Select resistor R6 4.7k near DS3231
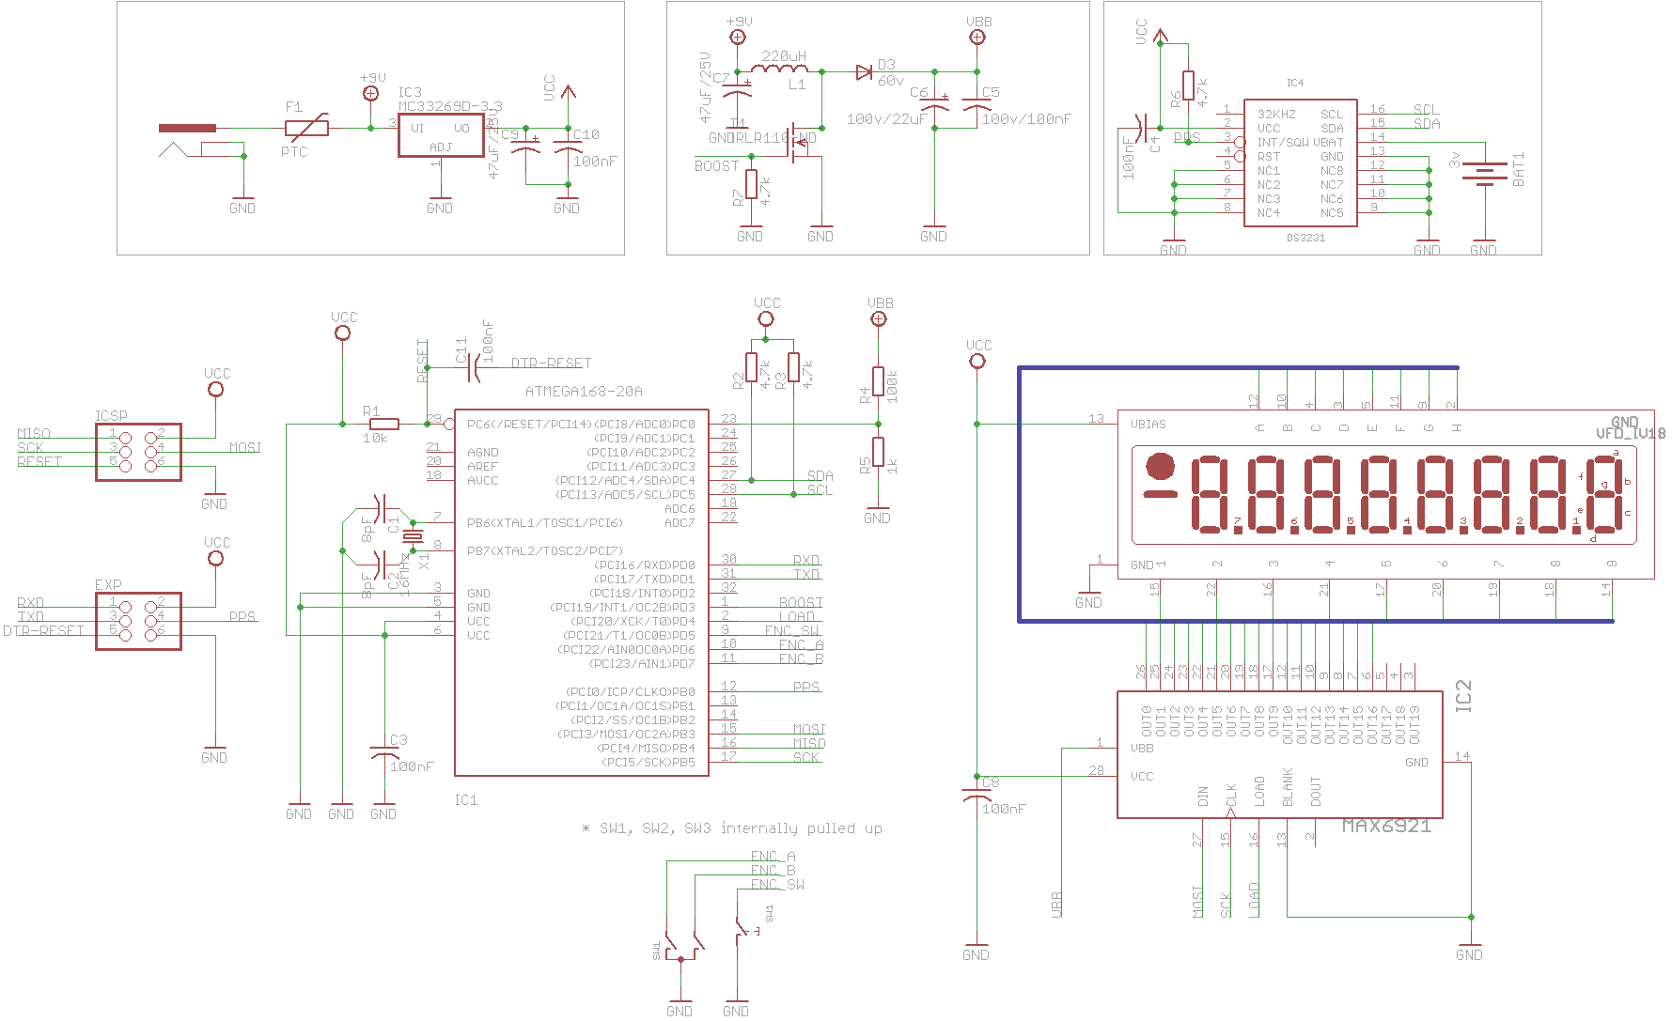 click(1188, 86)
